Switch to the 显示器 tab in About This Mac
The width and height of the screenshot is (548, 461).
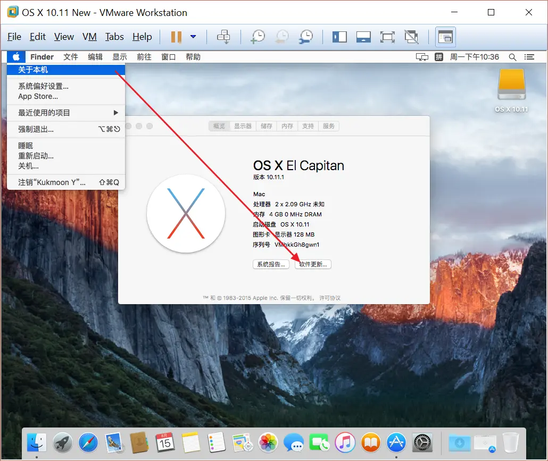(243, 126)
